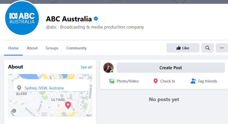Select Tag friends option
The width and height of the screenshot is (228, 124).
(x=204, y=81)
